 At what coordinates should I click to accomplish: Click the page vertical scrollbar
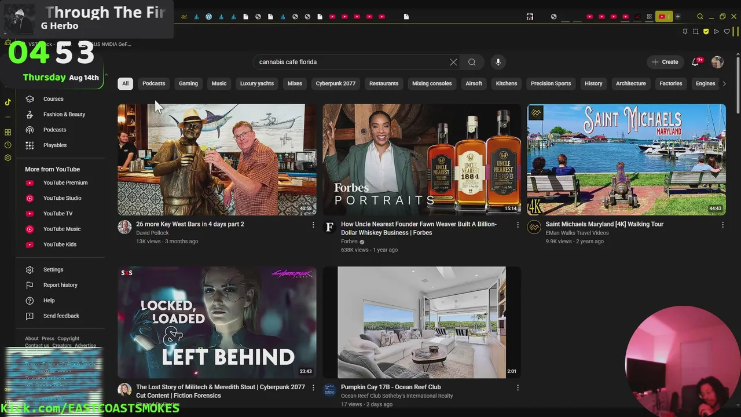pos(738,85)
